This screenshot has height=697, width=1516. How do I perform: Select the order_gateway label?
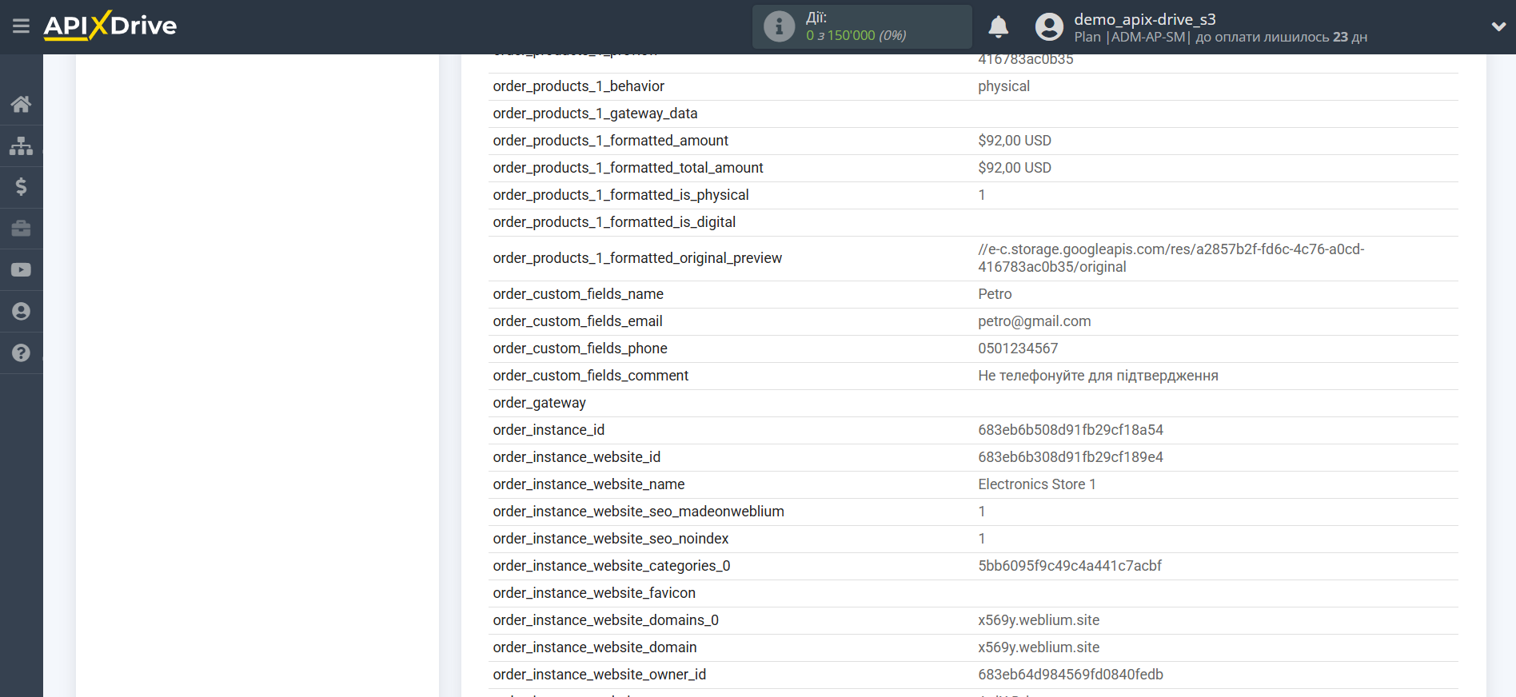539,403
